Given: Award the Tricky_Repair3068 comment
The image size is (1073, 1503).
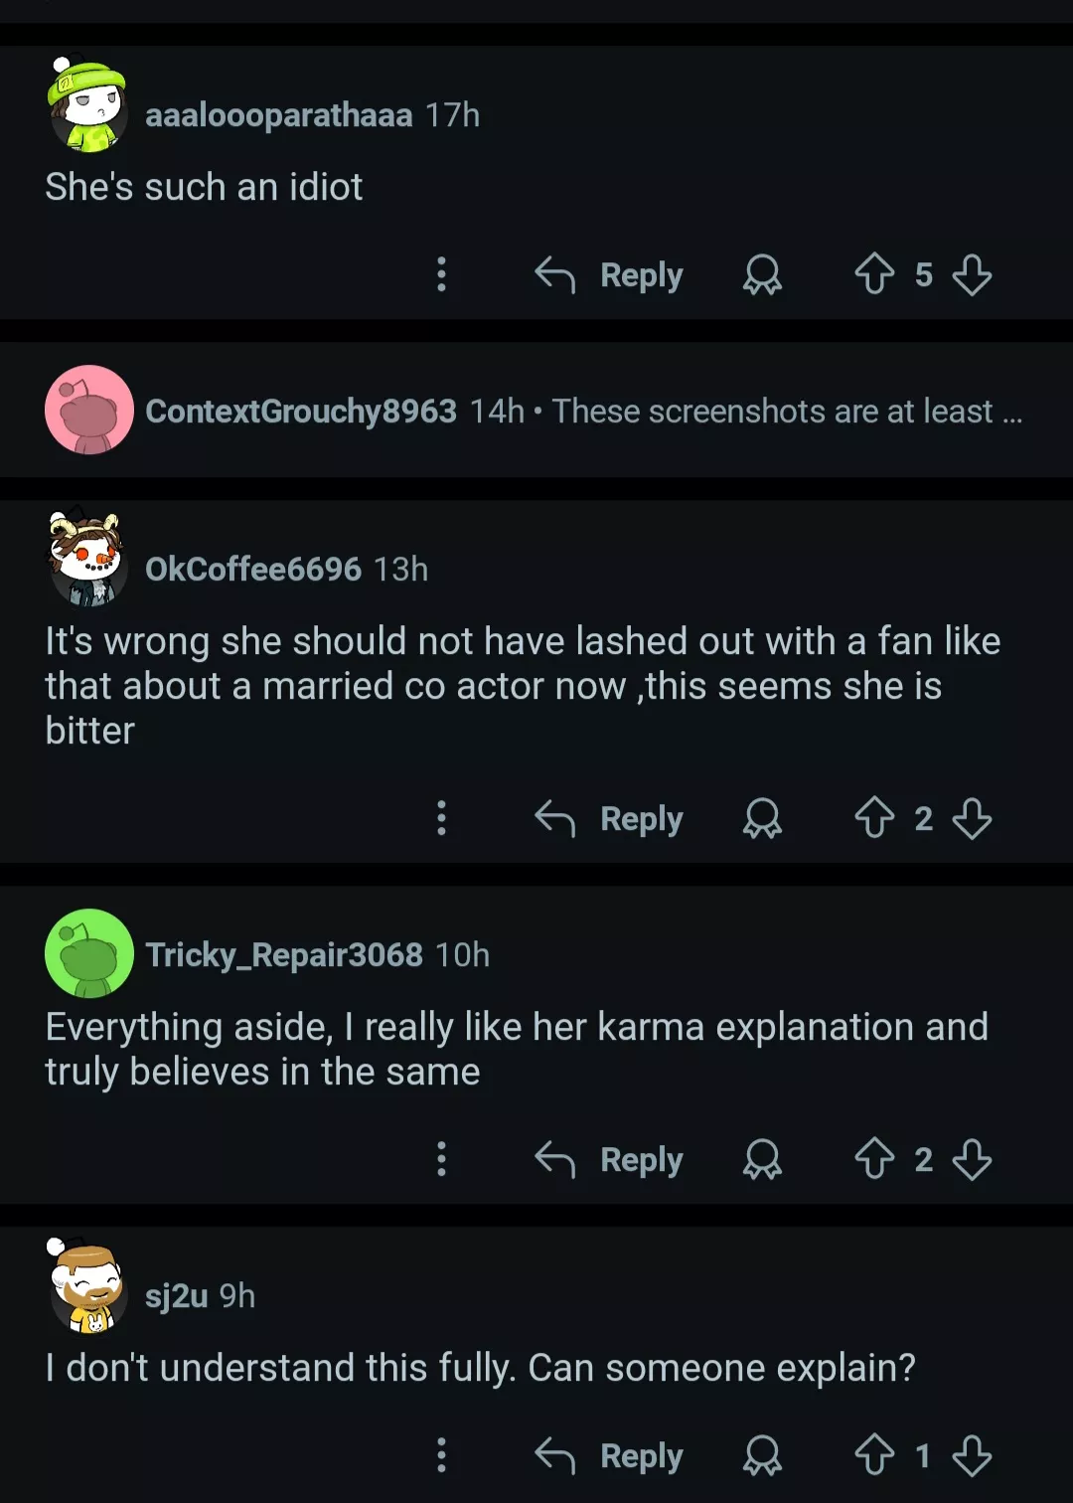Looking at the screenshot, I should [x=762, y=1159].
